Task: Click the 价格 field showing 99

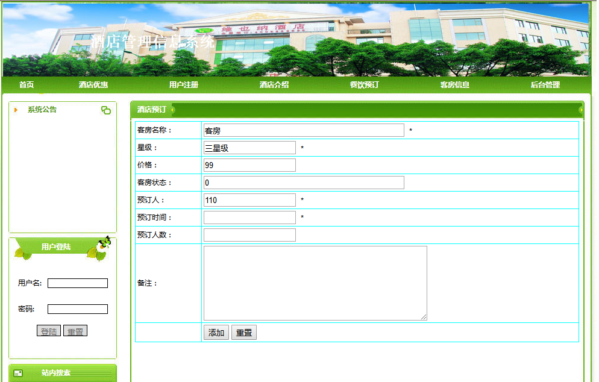Action: click(249, 165)
